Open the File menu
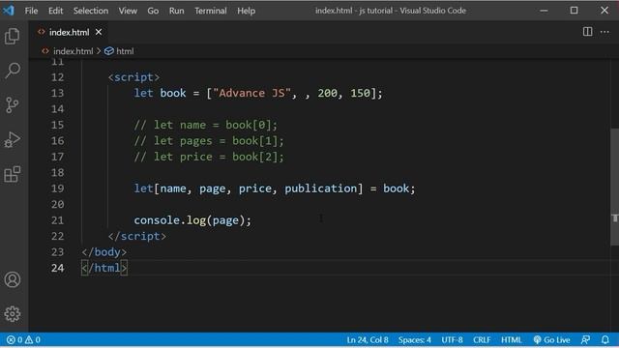 (31, 11)
